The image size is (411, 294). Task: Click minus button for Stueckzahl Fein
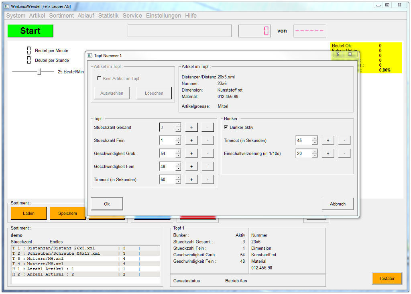[208, 140]
